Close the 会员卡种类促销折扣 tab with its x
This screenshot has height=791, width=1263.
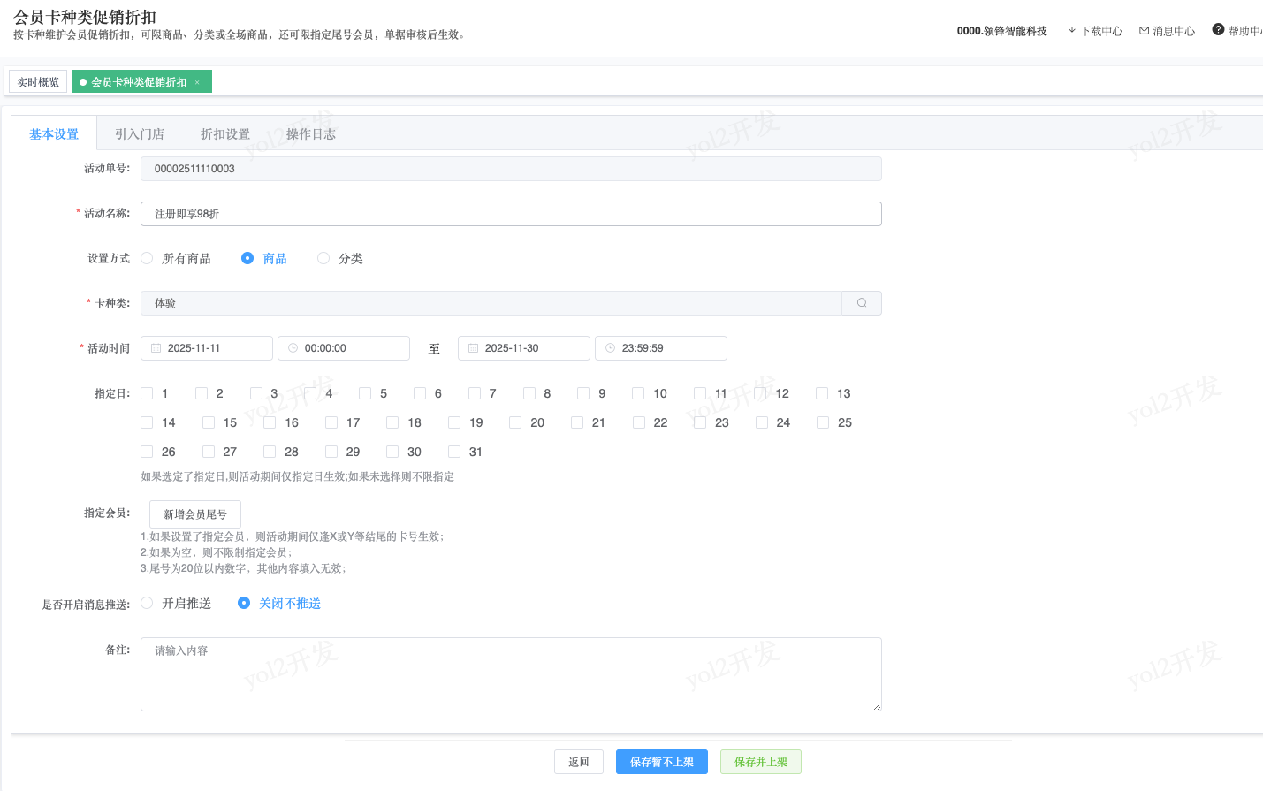point(197,82)
